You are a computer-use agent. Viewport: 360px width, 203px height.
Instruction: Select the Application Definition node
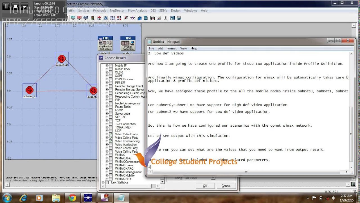[105, 44]
